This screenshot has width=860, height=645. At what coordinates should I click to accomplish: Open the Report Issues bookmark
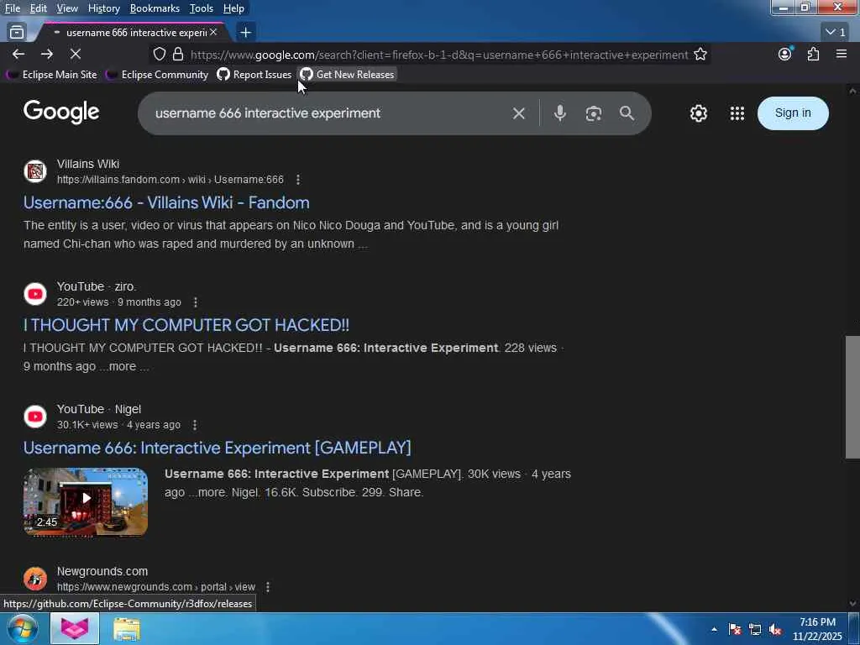pyautogui.click(x=254, y=75)
